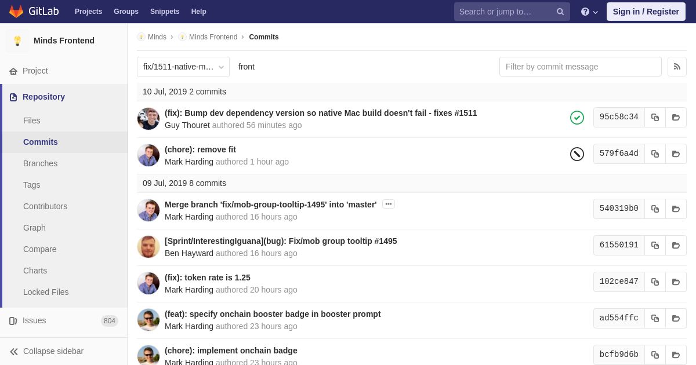The height and width of the screenshot is (365, 696).
Task: Click the commits RSS feed icon
Action: (677, 67)
